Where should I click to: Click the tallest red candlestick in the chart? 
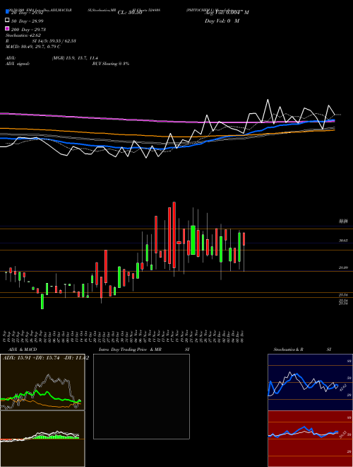tap(174, 235)
